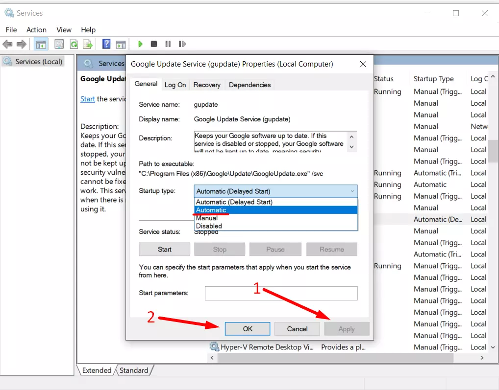The width and height of the screenshot is (499, 390).
Task: Switch to the Recovery tab
Action: tap(207, 85)
